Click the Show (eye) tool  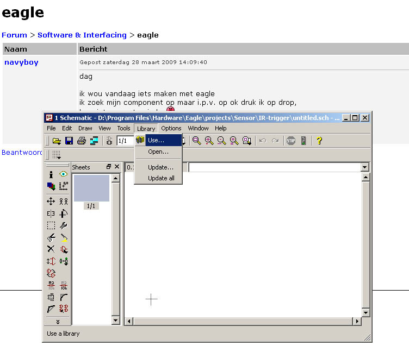click(x=64, y=174)
